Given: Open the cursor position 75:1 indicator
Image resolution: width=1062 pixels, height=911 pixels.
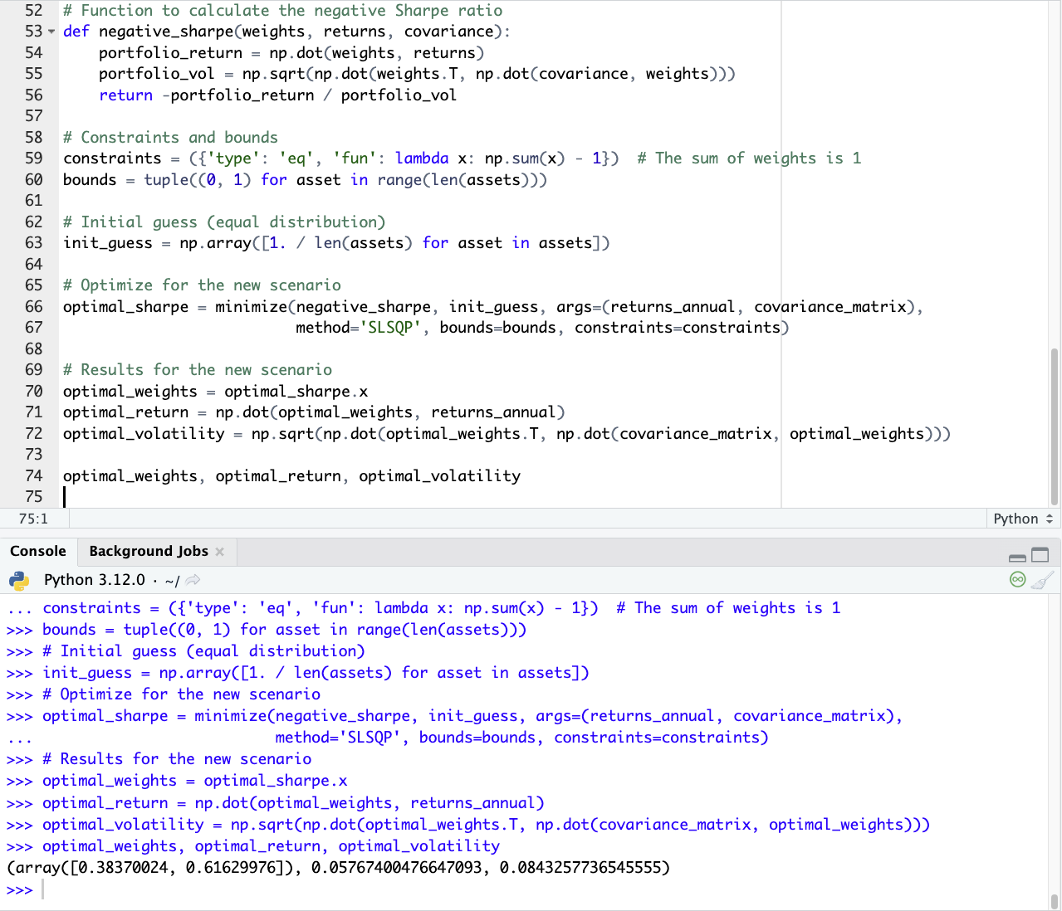Looking at the screenshot, I should pos(33,519).
